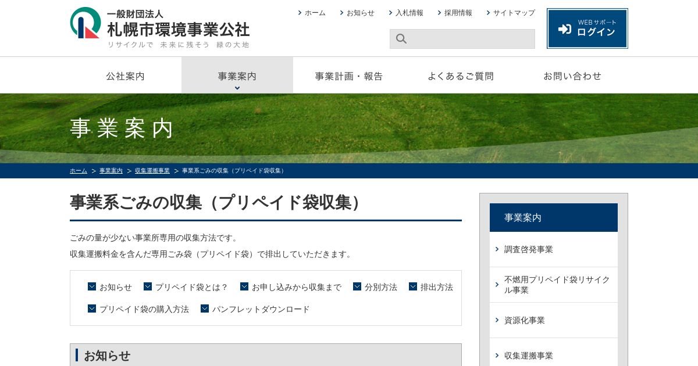Open 不燃用プリペイド袋リサイクル事業 in sidebar

554,285
